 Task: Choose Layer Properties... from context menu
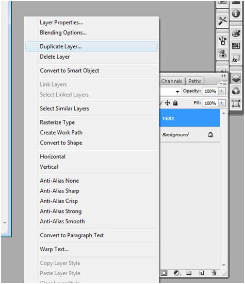pos(91,23)
